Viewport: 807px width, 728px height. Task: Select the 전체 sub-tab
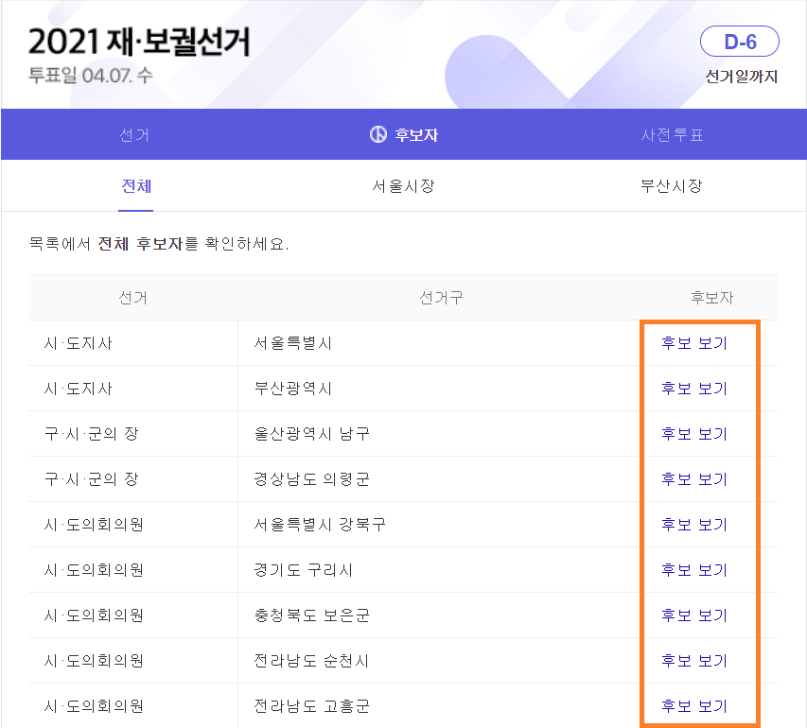136,185
